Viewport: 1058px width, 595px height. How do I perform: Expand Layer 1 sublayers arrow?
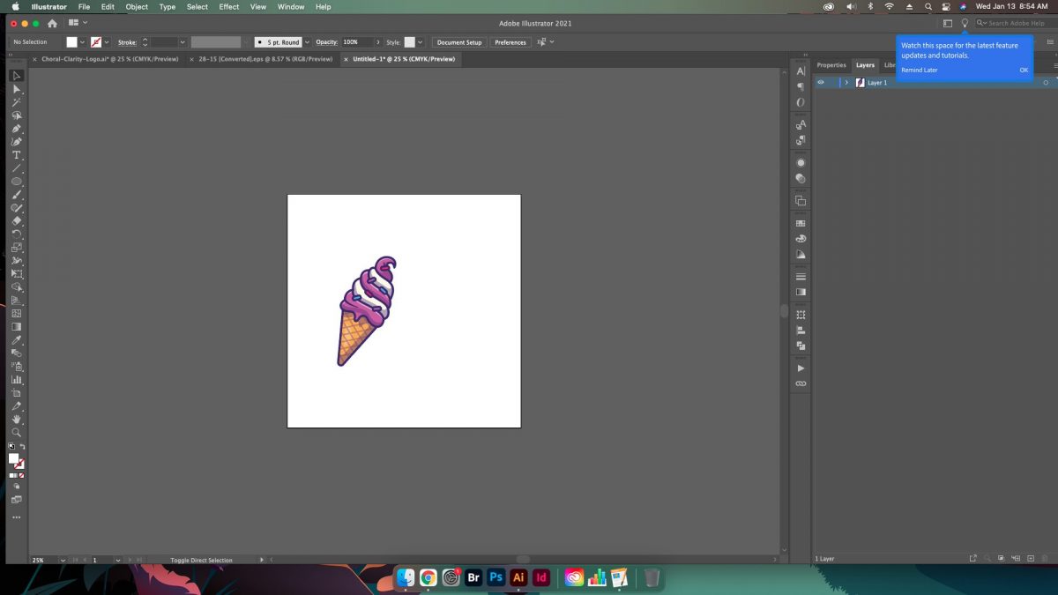pos(846,83)
